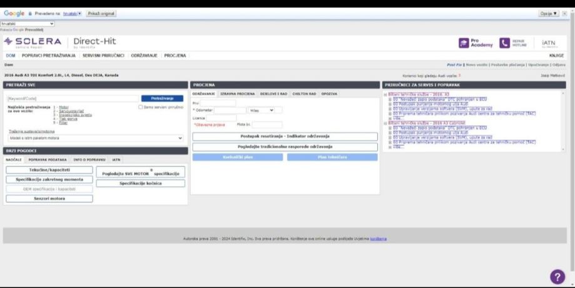Focus the Odometar input field

pyautogui.click(x=230, y=110)
